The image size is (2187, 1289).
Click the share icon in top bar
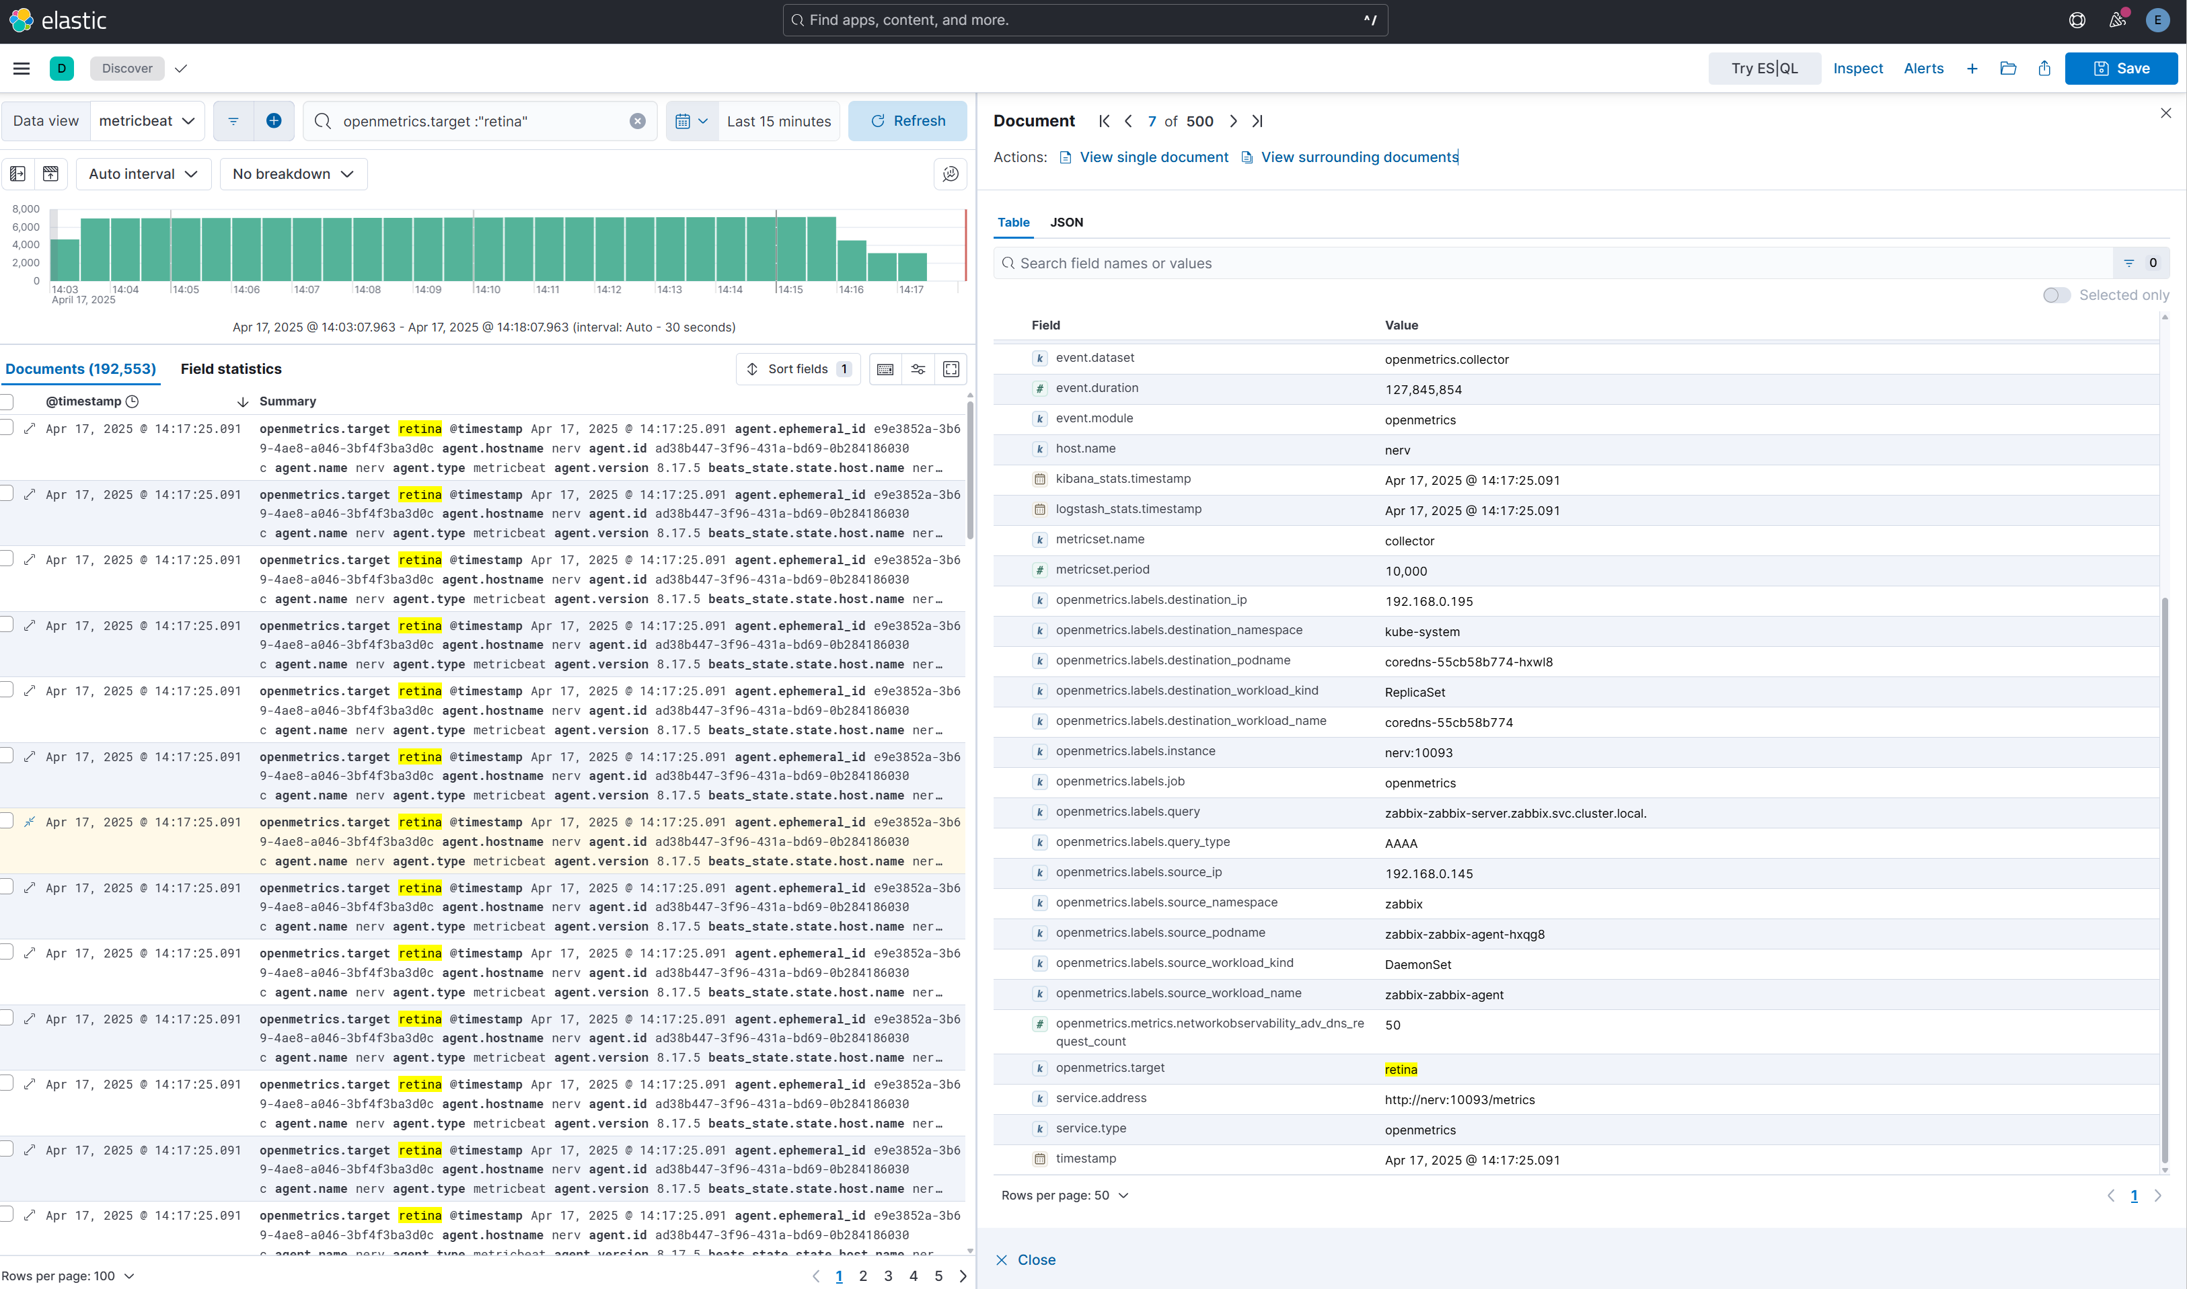[2044, 69]
